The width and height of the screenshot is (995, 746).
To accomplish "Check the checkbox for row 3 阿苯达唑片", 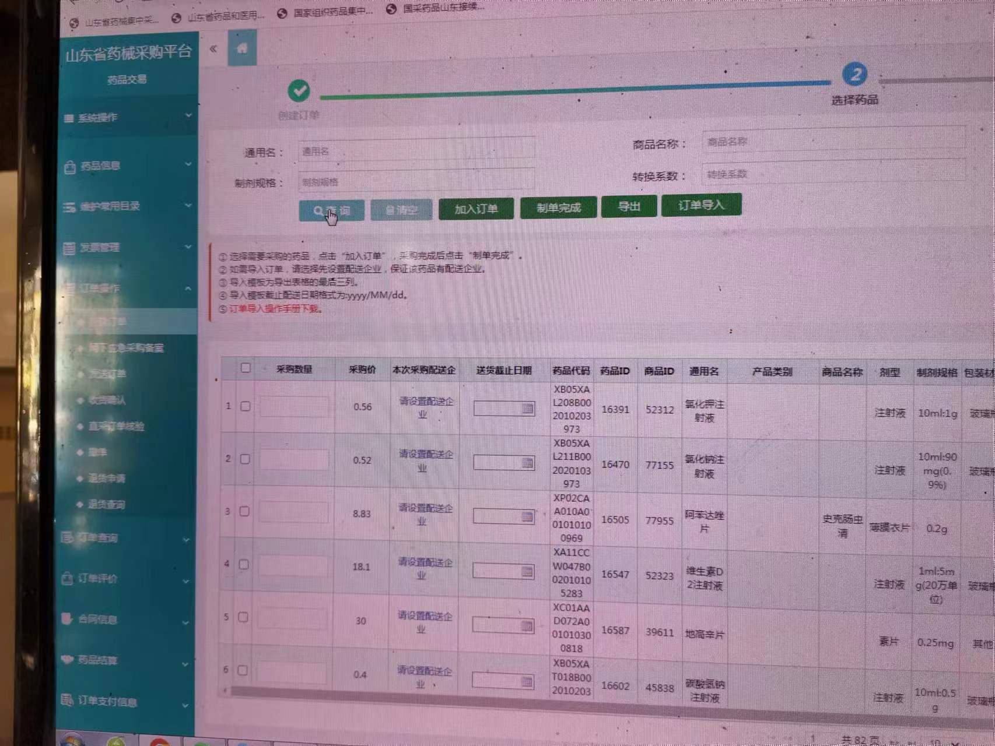I will 244,511.
